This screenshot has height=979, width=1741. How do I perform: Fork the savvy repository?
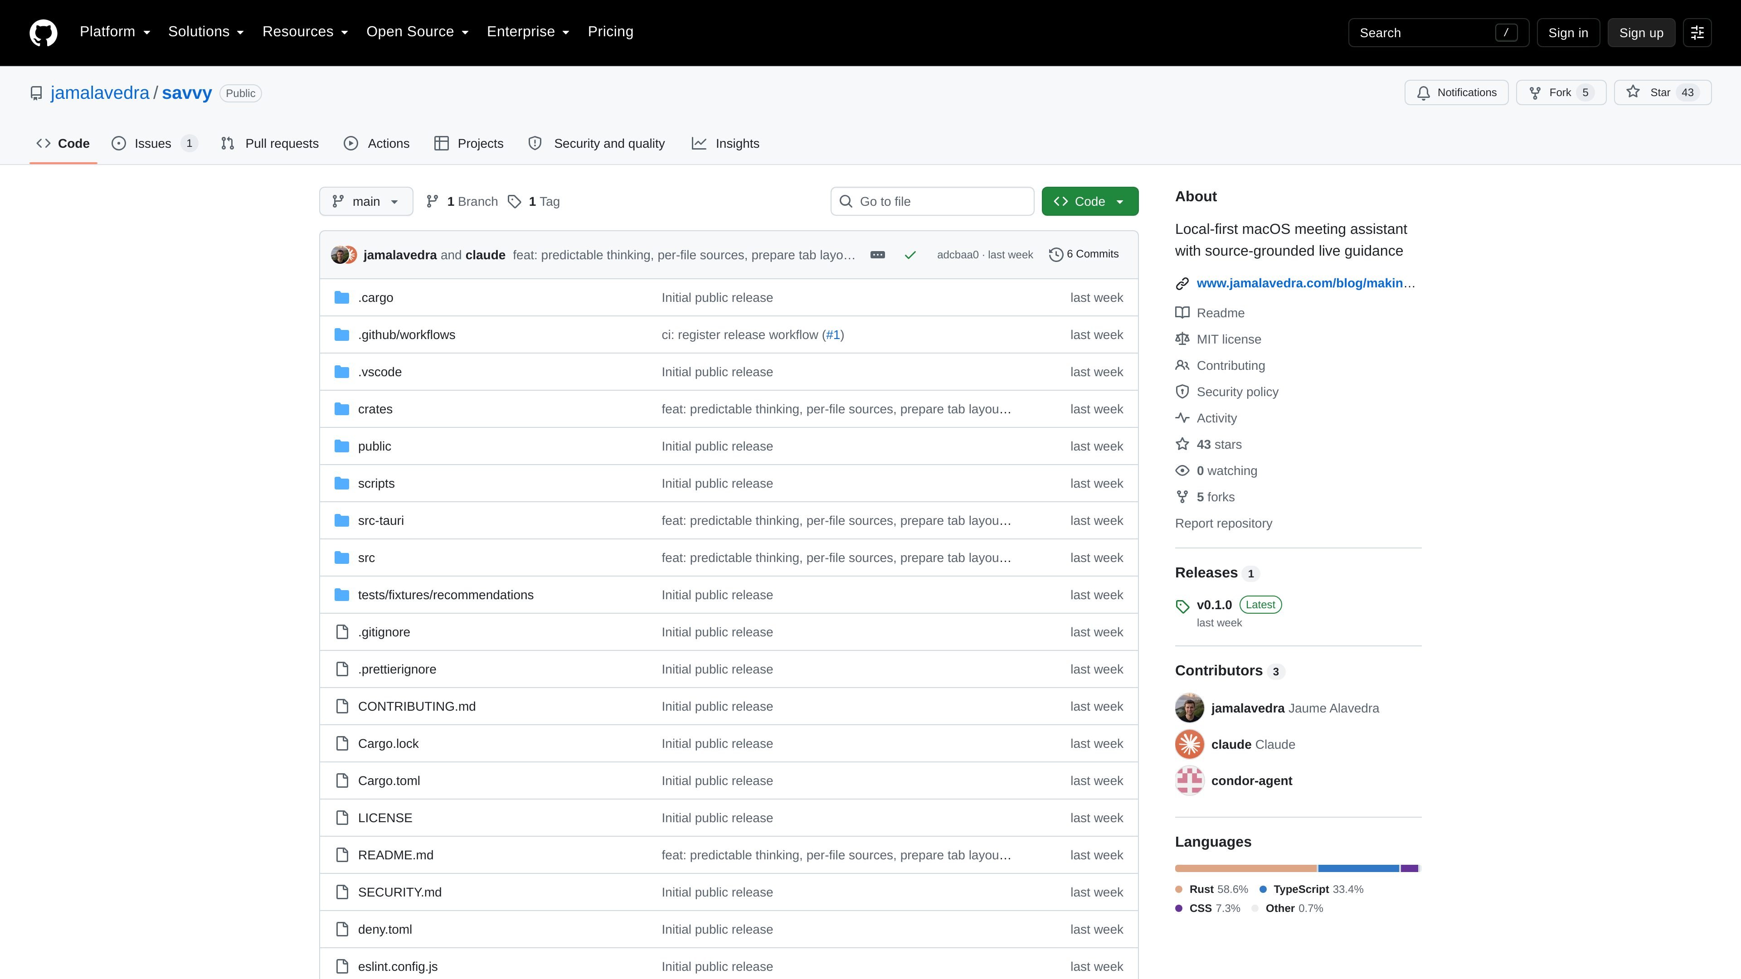coord(1561,92)
